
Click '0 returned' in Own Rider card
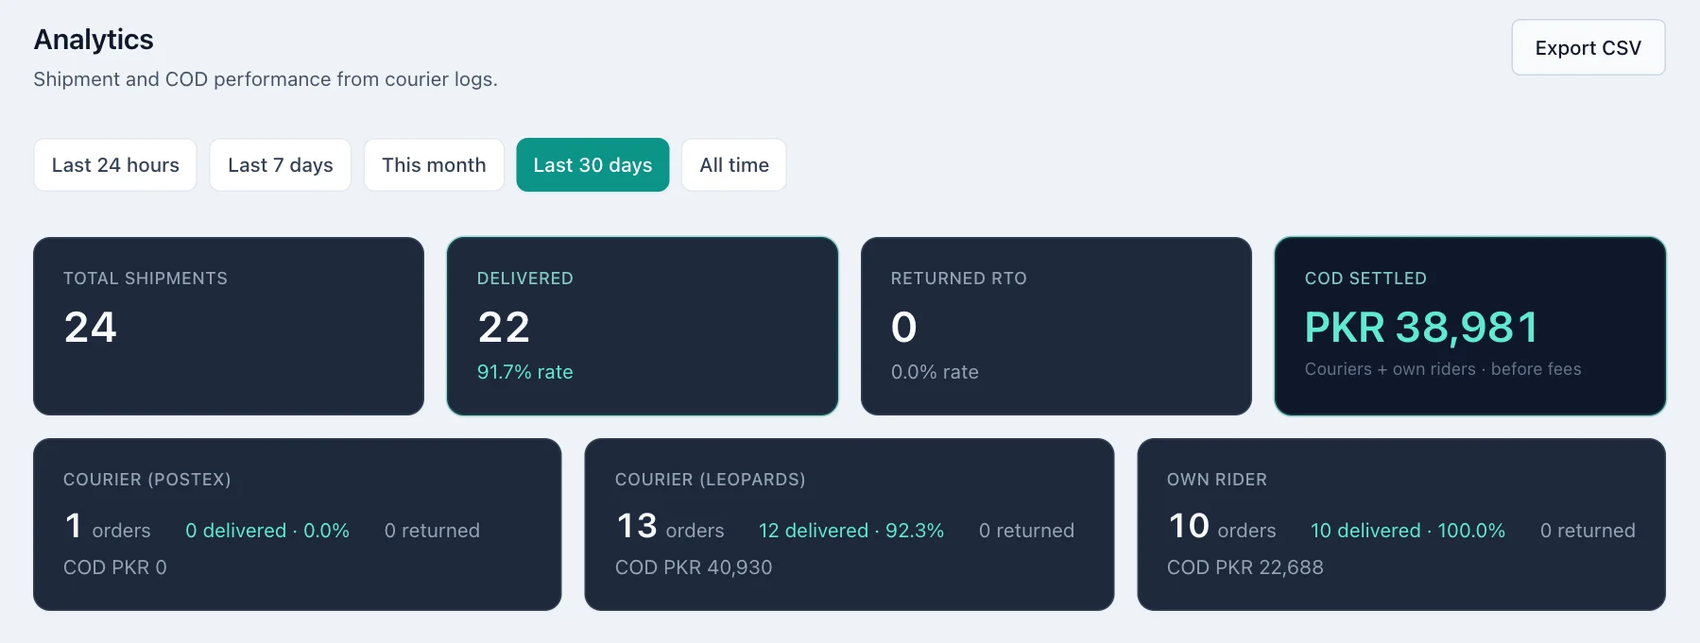1588,531
